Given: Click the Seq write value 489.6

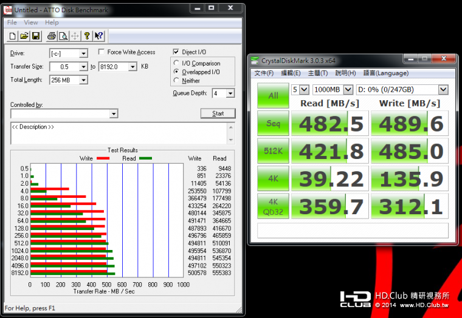Looking at the screenshot, I should pos(410,123).
